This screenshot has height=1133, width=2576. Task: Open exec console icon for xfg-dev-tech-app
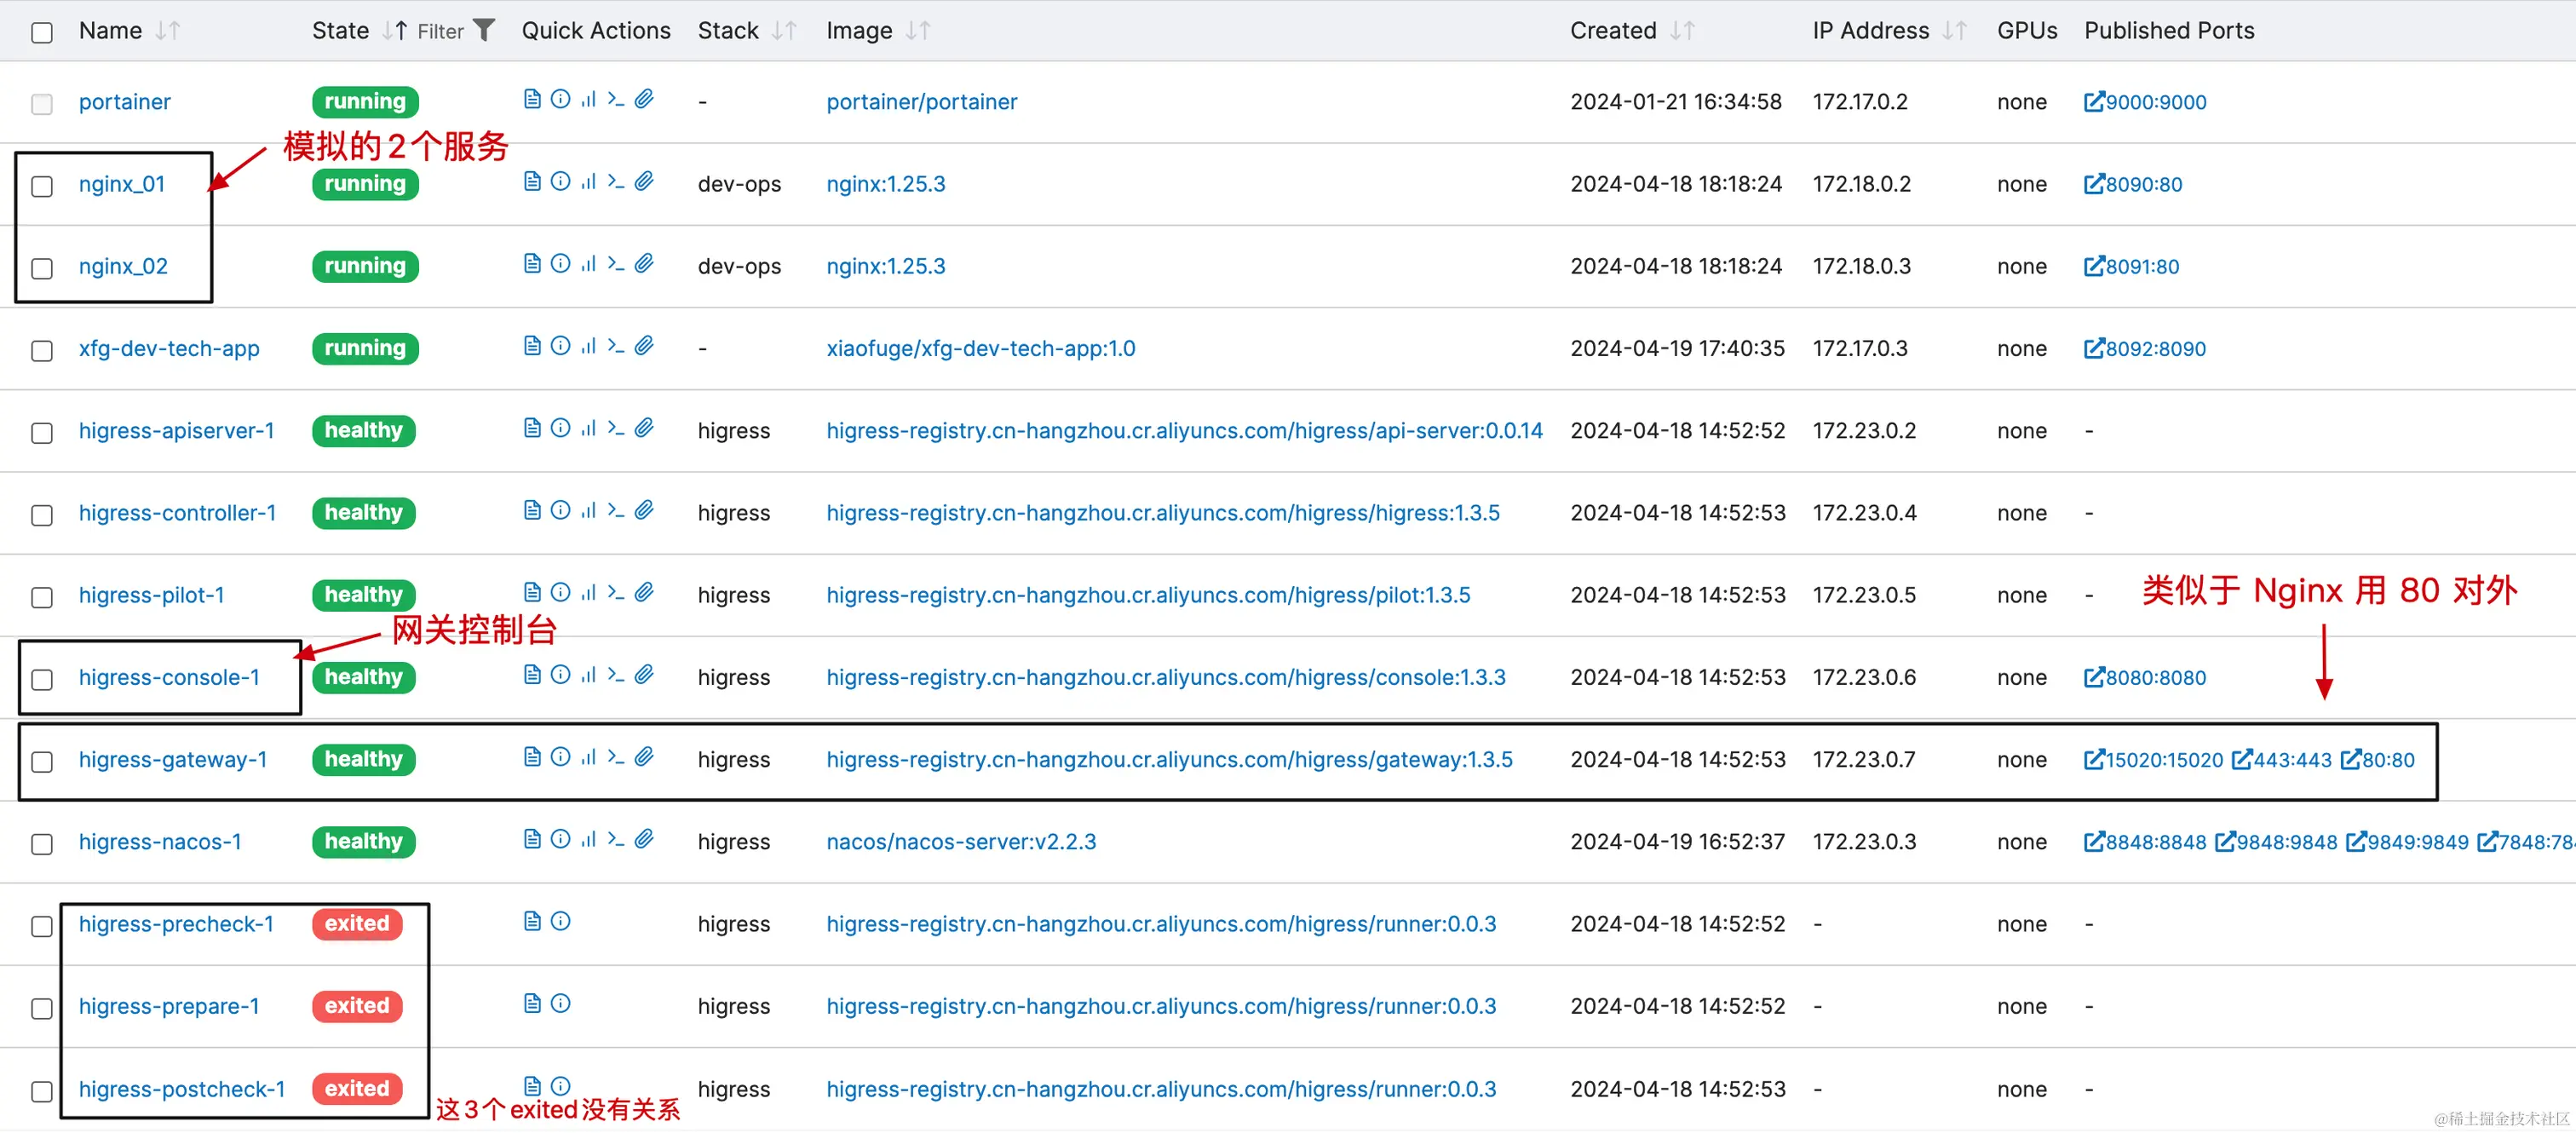pyautogui.click(x=616, y=346)
